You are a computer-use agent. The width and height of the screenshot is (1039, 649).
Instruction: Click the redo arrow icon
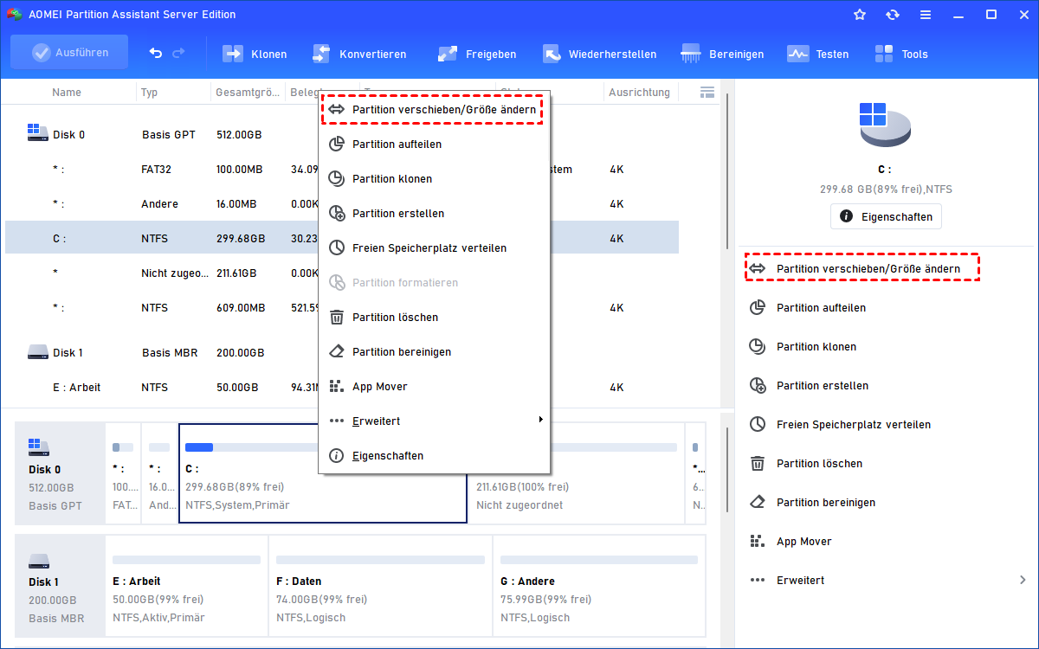pyautogui.click(x=178, y=54)
